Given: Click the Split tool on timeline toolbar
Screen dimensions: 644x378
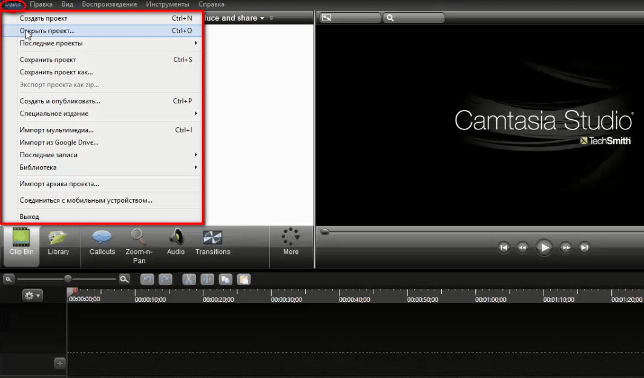Looking at the screenshot, I should (207, 279).
